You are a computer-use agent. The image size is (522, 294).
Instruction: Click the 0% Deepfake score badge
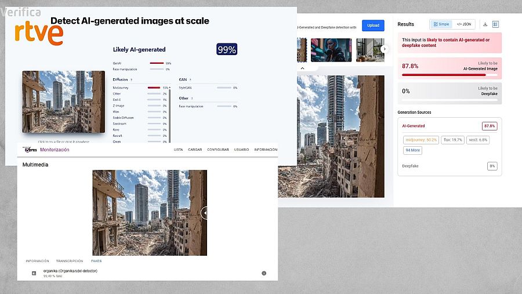click(492, 166)
